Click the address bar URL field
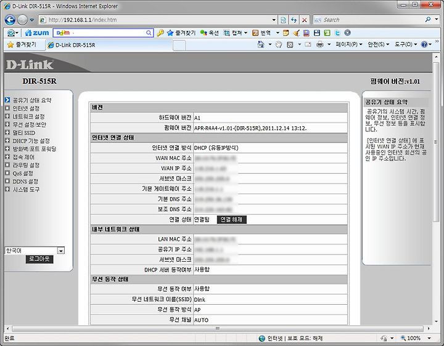 tap(157, 20)
